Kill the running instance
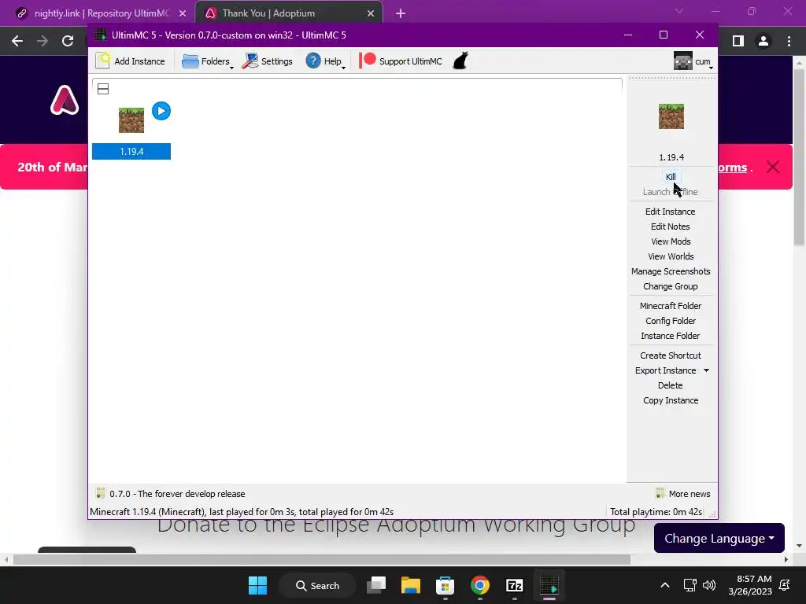The height and width of the screenshot is (604, 806). point(671,177)
